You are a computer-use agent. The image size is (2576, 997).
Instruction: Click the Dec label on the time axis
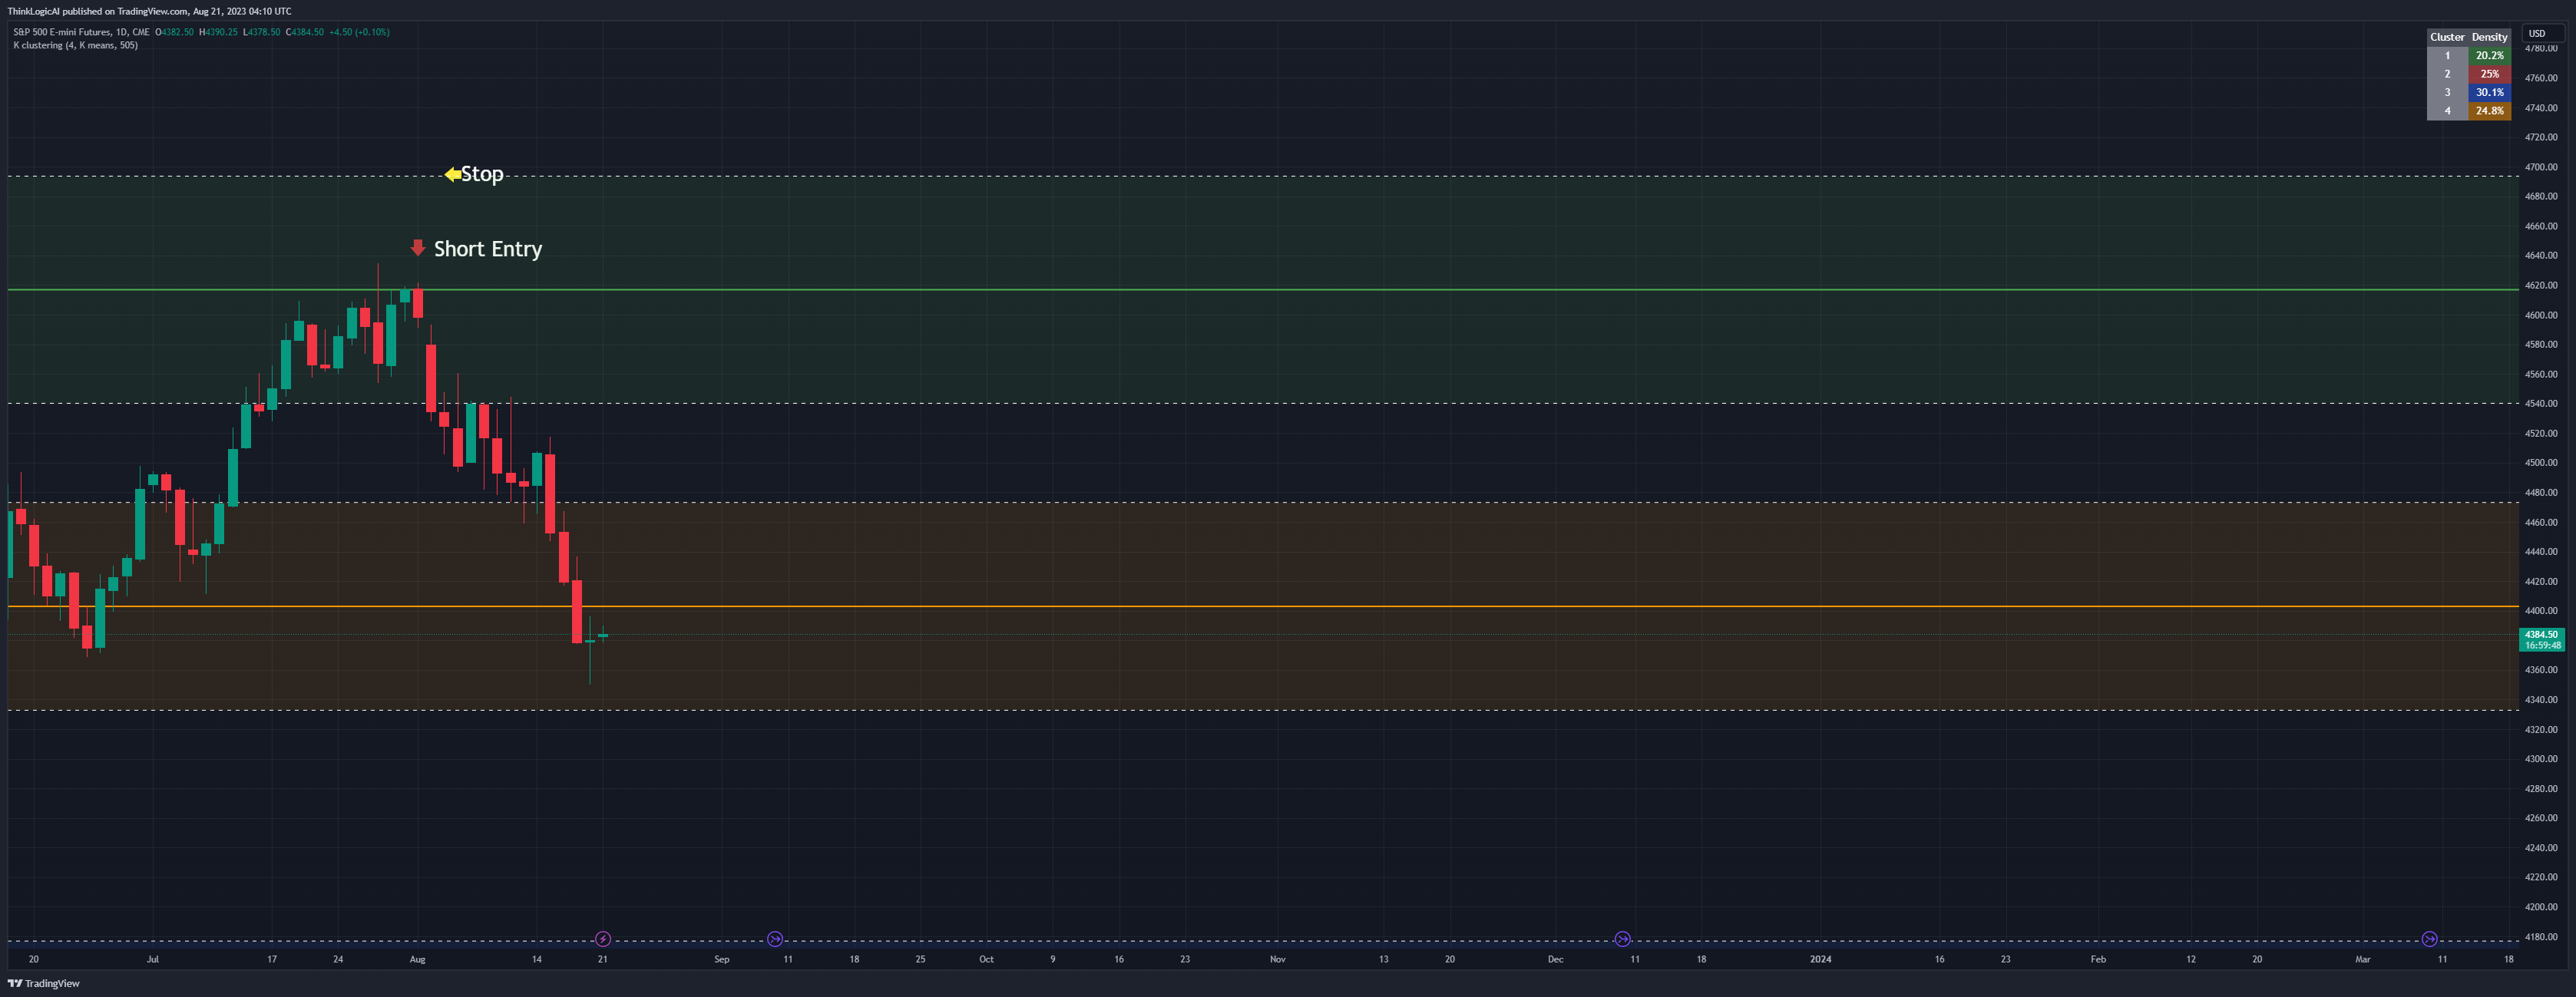[x=1555, y=959]
